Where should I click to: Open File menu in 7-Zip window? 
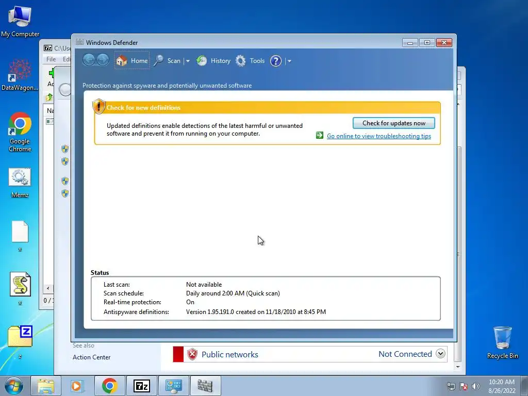[x=51, y=59]
